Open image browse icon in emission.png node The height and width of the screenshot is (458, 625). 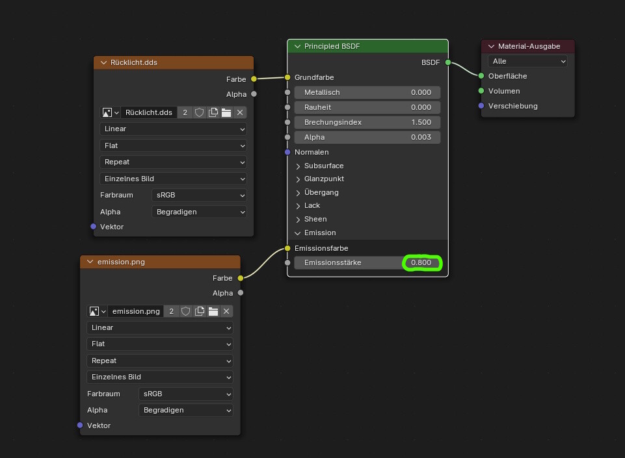pos(97,311)
